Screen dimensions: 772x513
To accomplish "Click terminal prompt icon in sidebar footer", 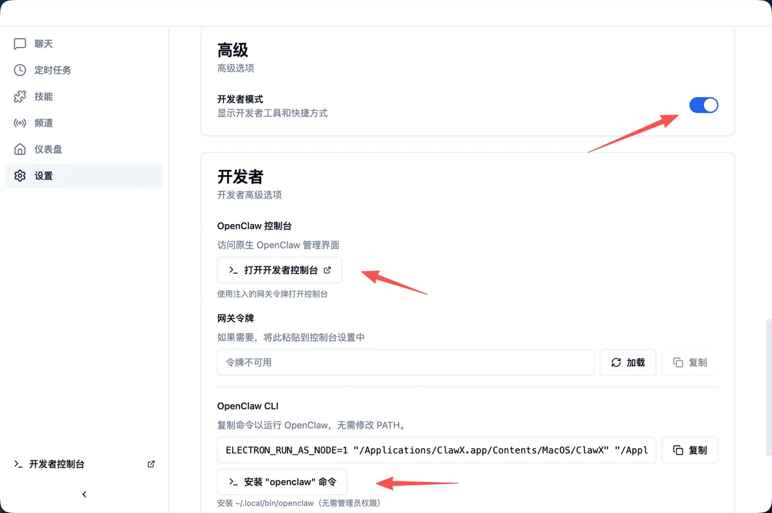I will 19,464.
